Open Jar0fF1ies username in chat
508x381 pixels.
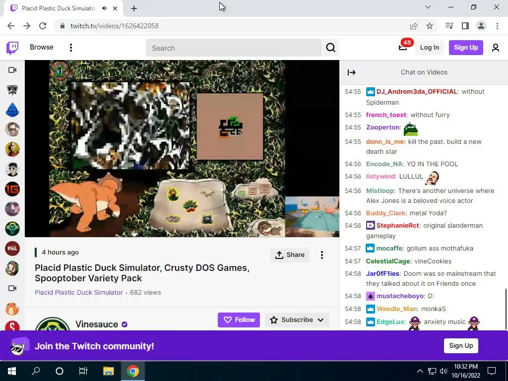pos(382,274)
